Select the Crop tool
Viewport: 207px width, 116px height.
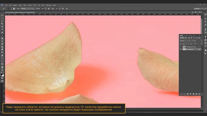click(x=2, y=27)
